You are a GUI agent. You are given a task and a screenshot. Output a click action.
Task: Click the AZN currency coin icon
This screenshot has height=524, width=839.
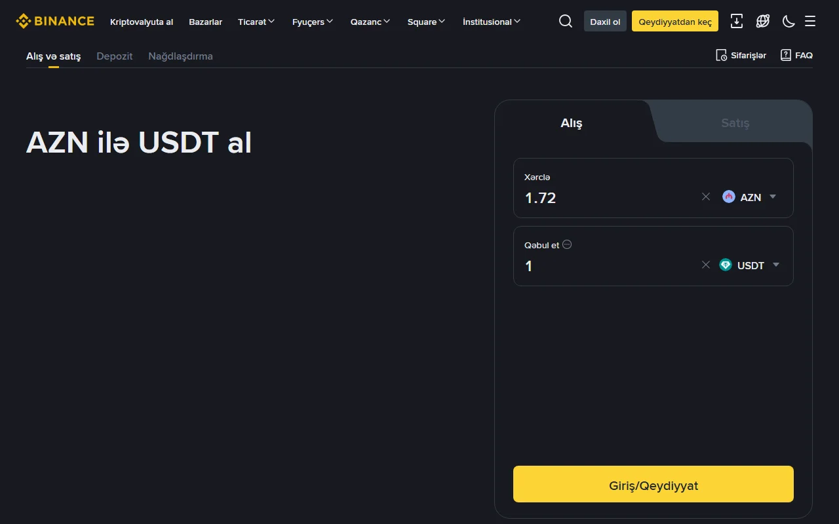(729, 196)
